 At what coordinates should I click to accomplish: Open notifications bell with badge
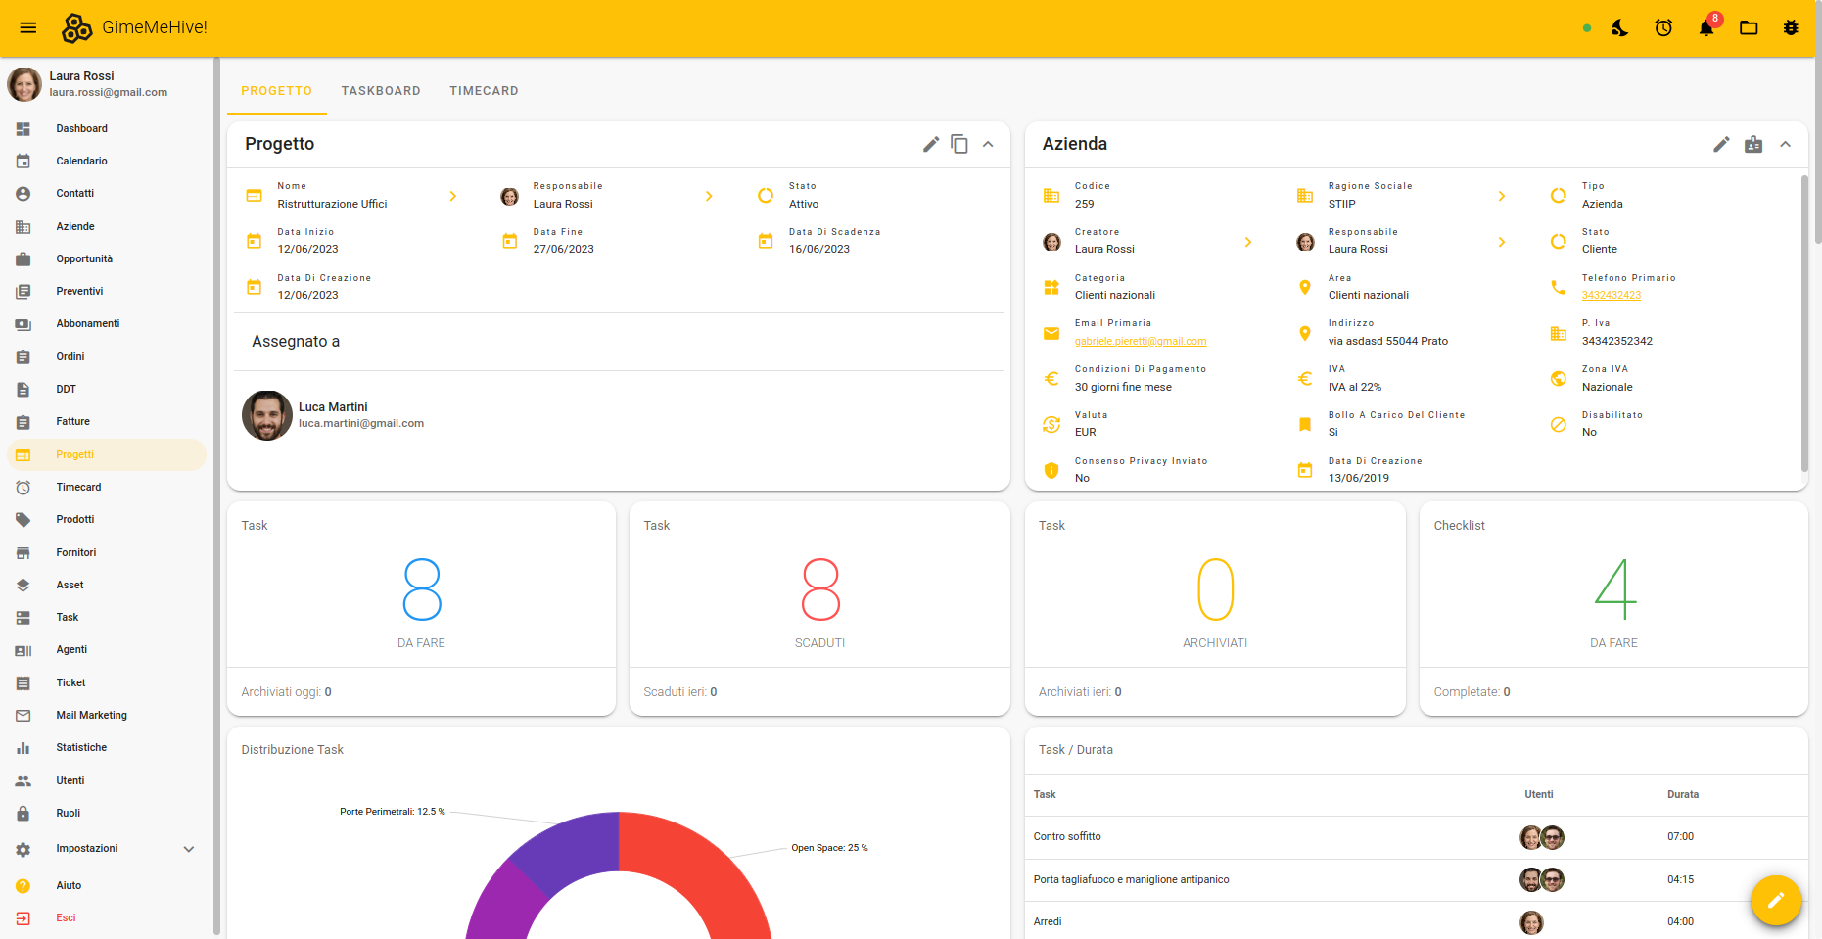tap(1706, 27)
